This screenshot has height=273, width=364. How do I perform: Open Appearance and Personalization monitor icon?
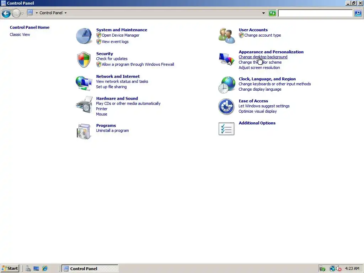[x=226, y=59]
